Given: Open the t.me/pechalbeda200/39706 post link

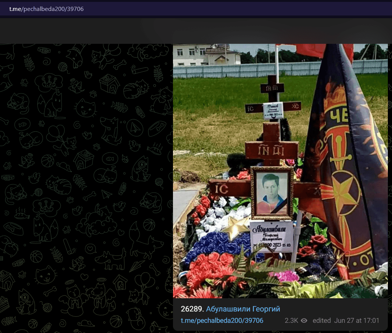Looking at the screenshot, I should (x=222, y=321).
